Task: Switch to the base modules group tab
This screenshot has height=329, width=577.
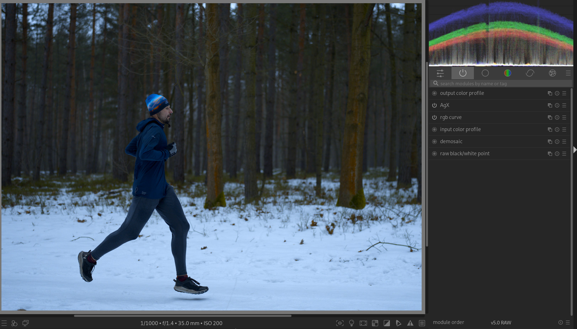Action: pos(485,73)
